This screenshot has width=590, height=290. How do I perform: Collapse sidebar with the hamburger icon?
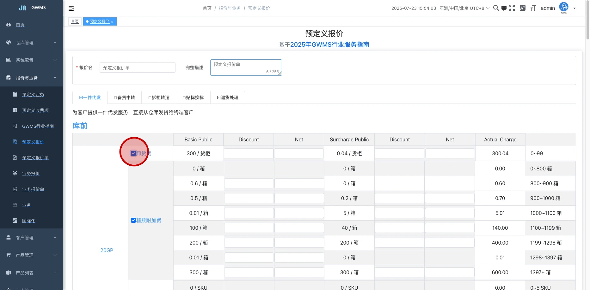pos(71,9)
